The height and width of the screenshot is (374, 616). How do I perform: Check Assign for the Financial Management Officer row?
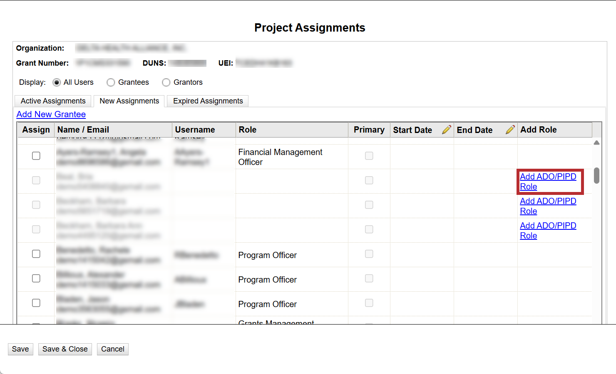click(x=36, y=156)
